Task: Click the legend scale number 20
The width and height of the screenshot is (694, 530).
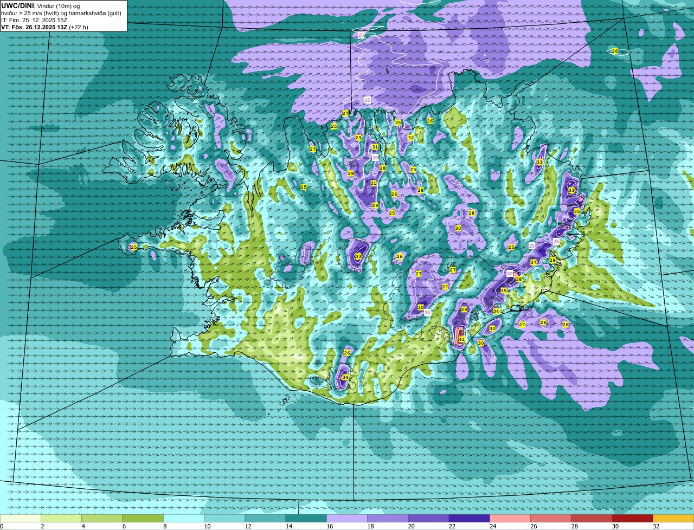Action: pyautogui.click(x=410, y=526)
